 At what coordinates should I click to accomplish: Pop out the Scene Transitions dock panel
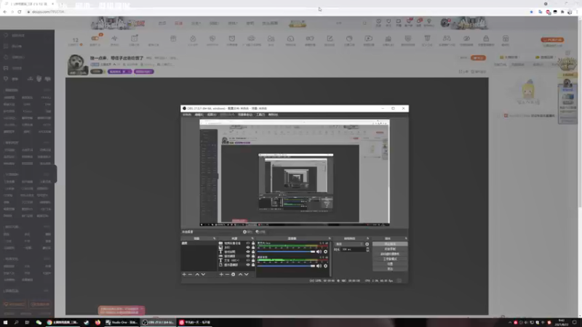click(x=368, y=238)
